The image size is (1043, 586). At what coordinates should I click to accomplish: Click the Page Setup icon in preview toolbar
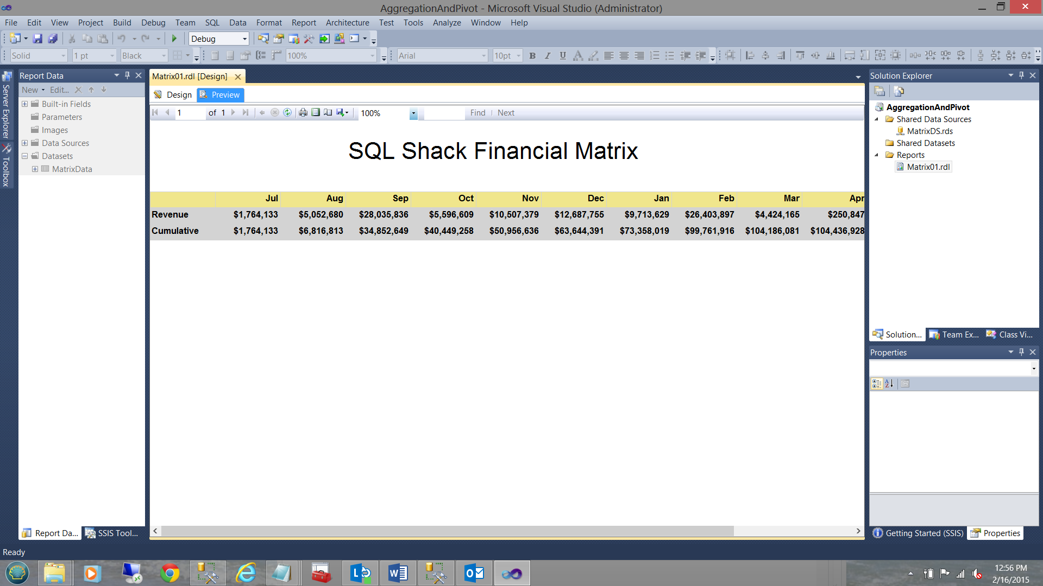(328, 113)
